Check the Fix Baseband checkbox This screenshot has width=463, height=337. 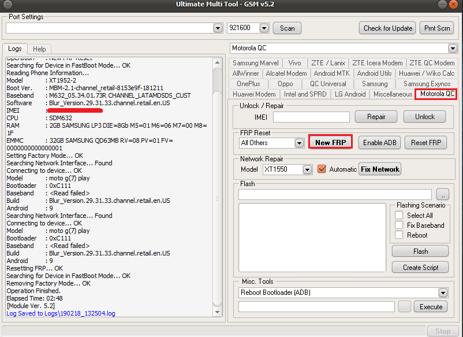(399, 225)
